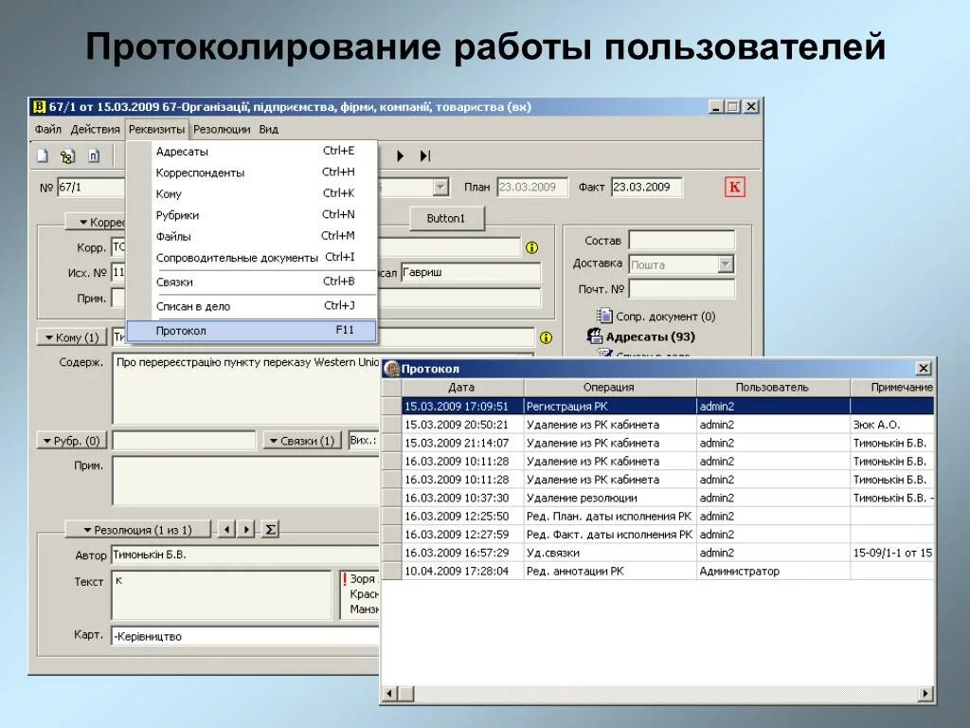Click yellow info icon beside Кому field
This screenshot has height=728, width=970.
(546, 337)
